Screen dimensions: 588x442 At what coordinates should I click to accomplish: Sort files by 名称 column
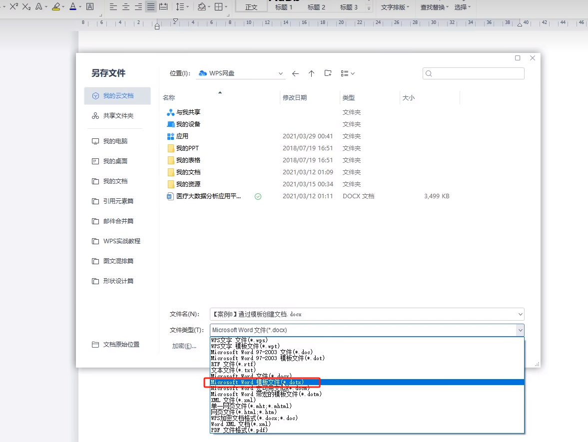click(169, 98)
